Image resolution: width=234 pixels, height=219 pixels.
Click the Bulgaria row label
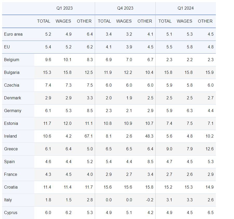(x=12, y=72)
